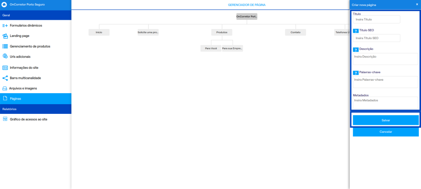Viewport: 421px width, 189px height.
Task: Click the Barra multicanalidade share icon
Action: [5, 78]
